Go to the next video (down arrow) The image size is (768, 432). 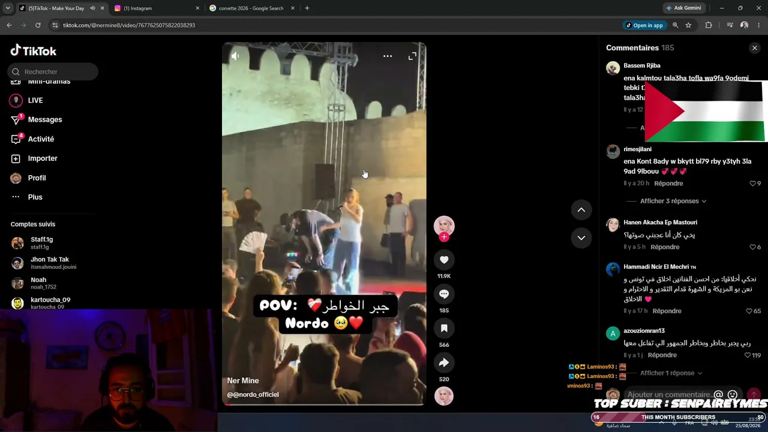coord(581,238)
